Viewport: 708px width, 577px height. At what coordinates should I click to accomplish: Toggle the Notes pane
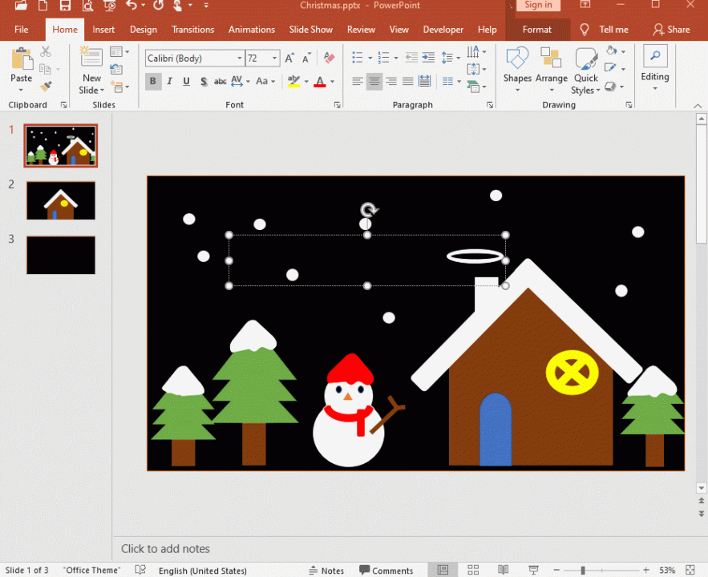point(326,571)
